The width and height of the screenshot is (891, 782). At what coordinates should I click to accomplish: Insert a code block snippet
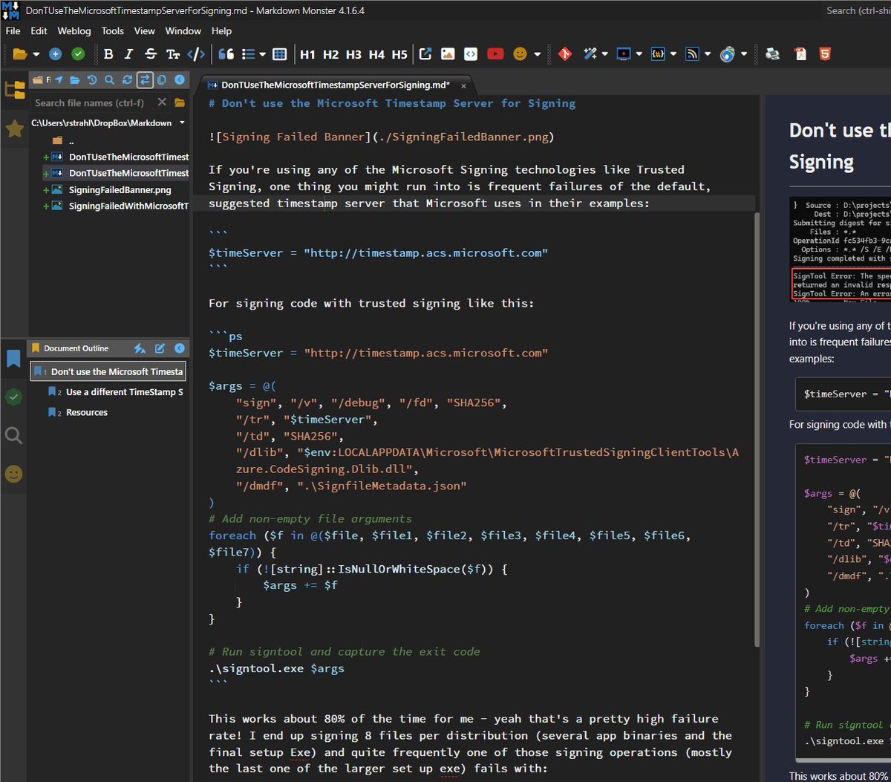[x=471, y=53]
